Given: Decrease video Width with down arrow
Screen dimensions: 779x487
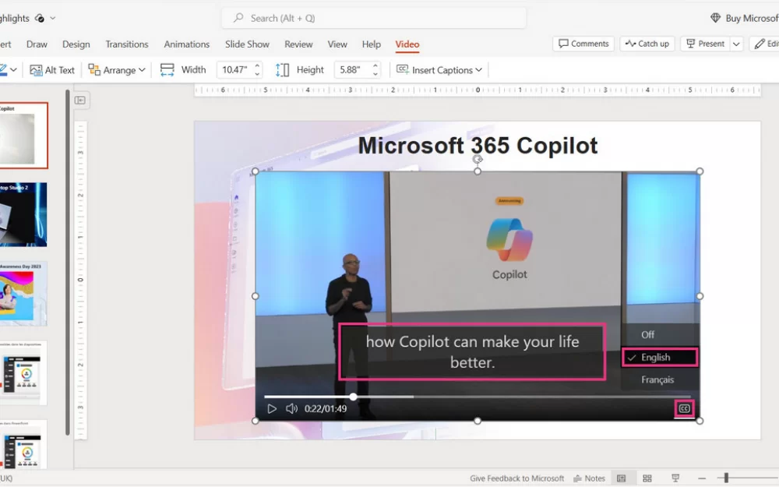Looking at the screenshot, I should pyautogui.click(x=257, y=74).
